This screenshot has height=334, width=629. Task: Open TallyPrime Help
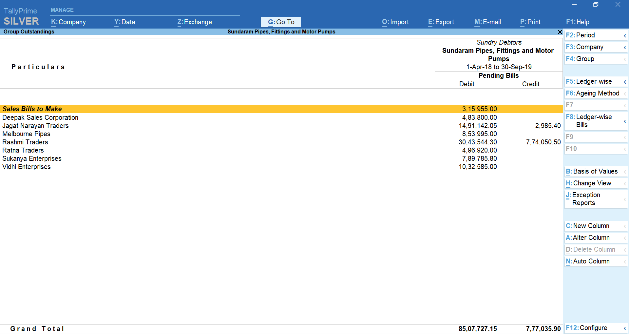tap(577, 22)
